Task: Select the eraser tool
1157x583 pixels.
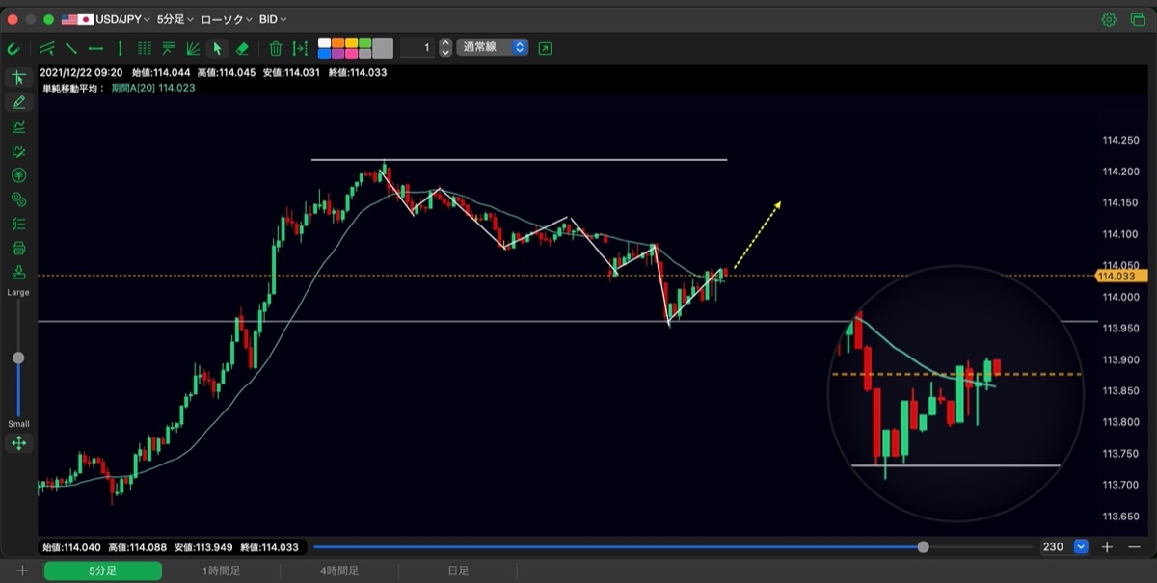Action: click(242, 48)
